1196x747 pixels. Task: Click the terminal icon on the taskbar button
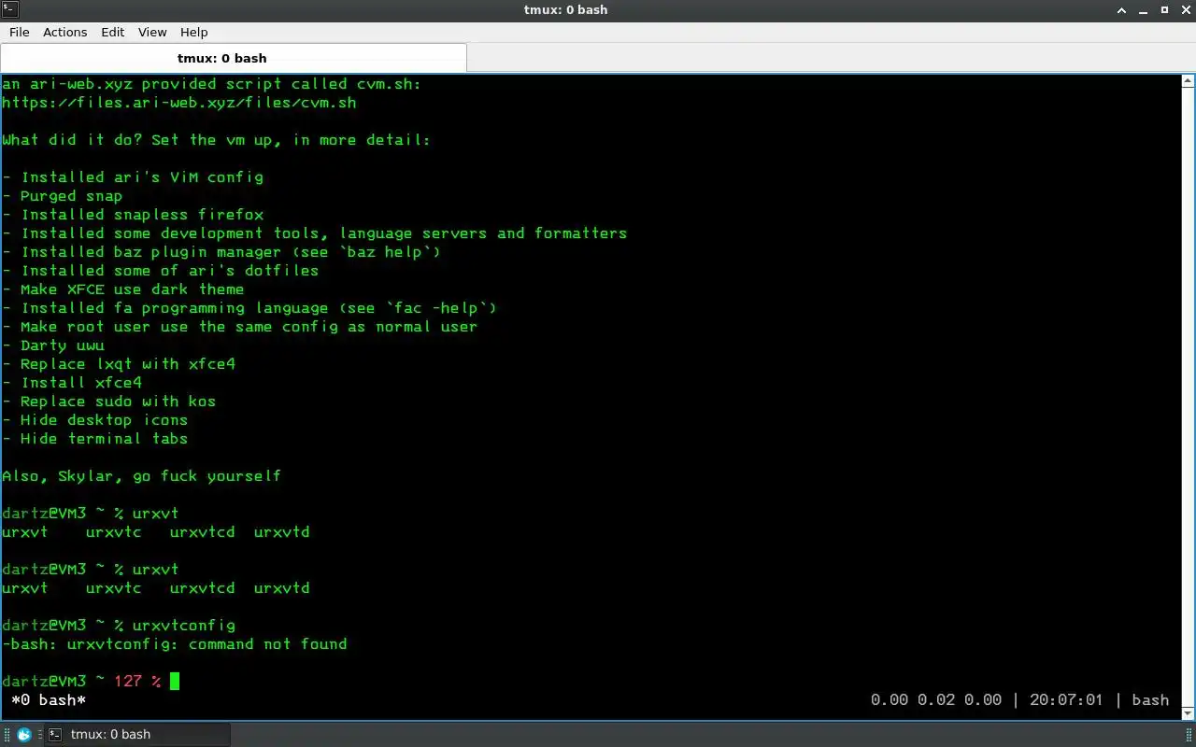pyautogui.click(x=56, y=734)
